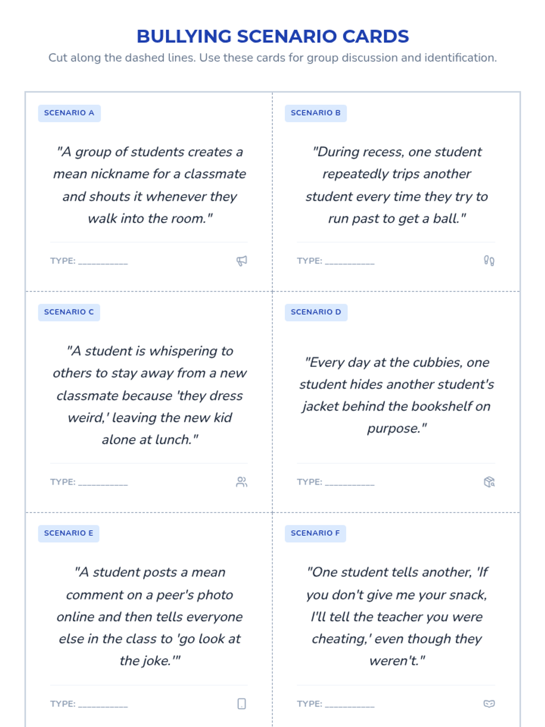Select the Scenario F label badge
The image size is (545, 727).
tap(315, 533)
